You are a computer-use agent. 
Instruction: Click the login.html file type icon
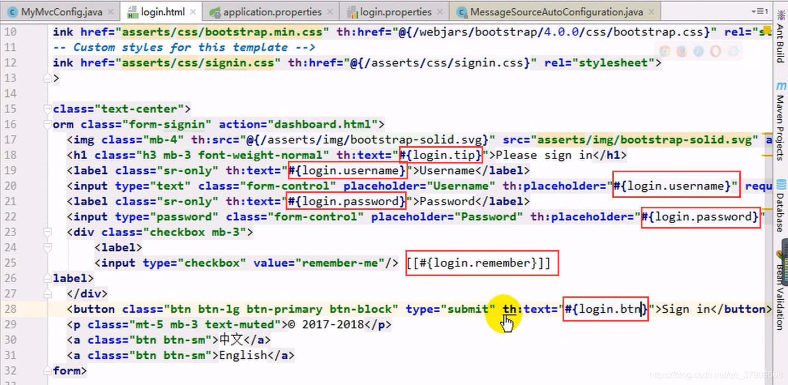point(133,12)
